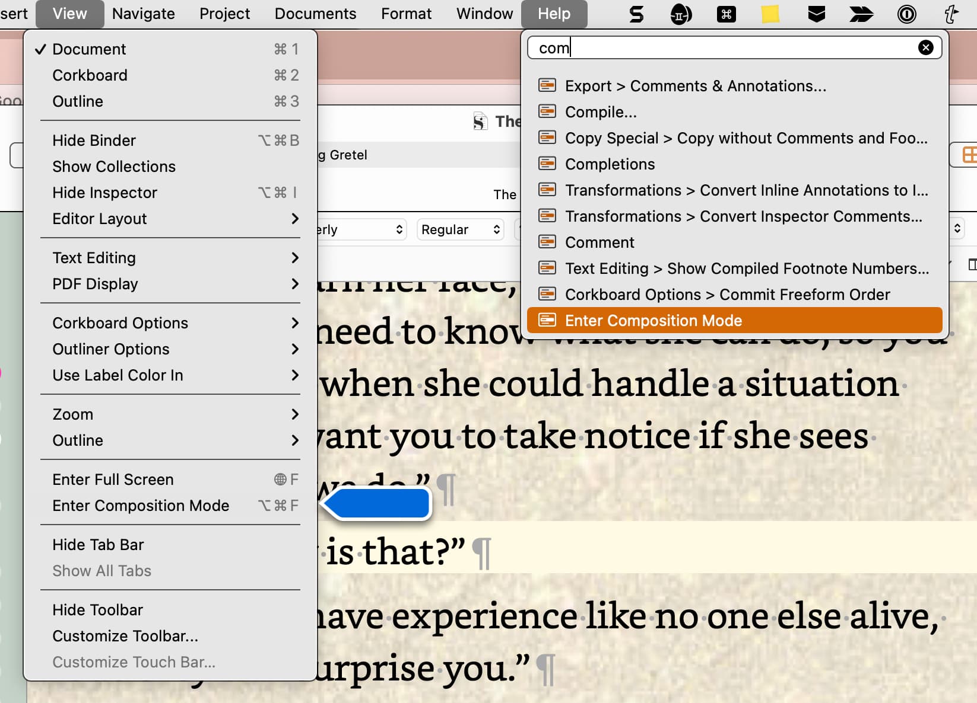
Task: Clear the Help search field
Action: [x=925, y=47]
